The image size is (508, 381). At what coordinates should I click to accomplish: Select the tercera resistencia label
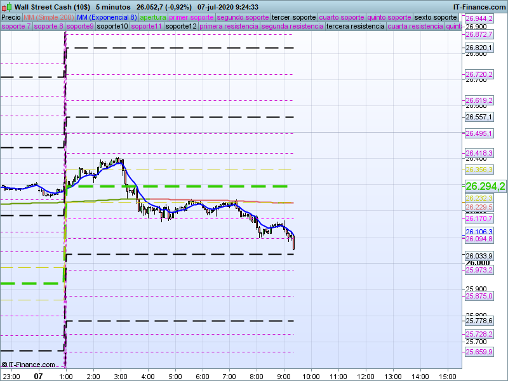355,27
